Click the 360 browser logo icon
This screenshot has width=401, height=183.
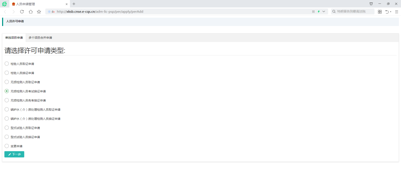[x=4, y=4]
